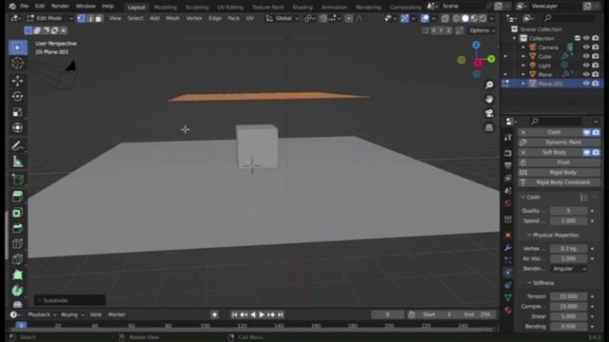The image size is (609, 342).
Task: Select the Bevel tool
Action: 17,228
